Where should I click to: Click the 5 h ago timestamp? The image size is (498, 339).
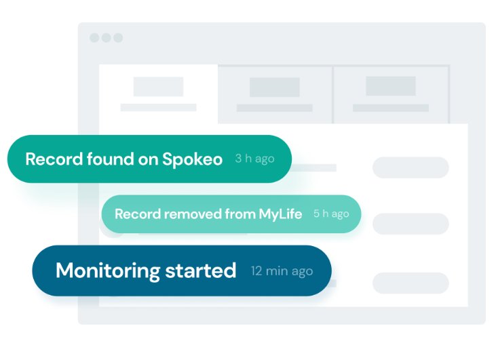point(331,214)
